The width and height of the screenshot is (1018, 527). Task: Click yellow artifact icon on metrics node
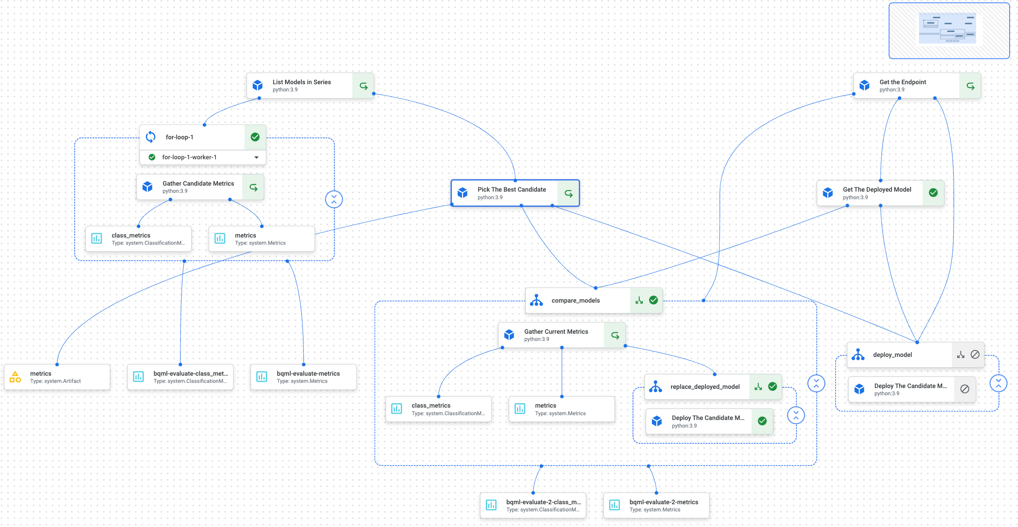pos(15,377)
